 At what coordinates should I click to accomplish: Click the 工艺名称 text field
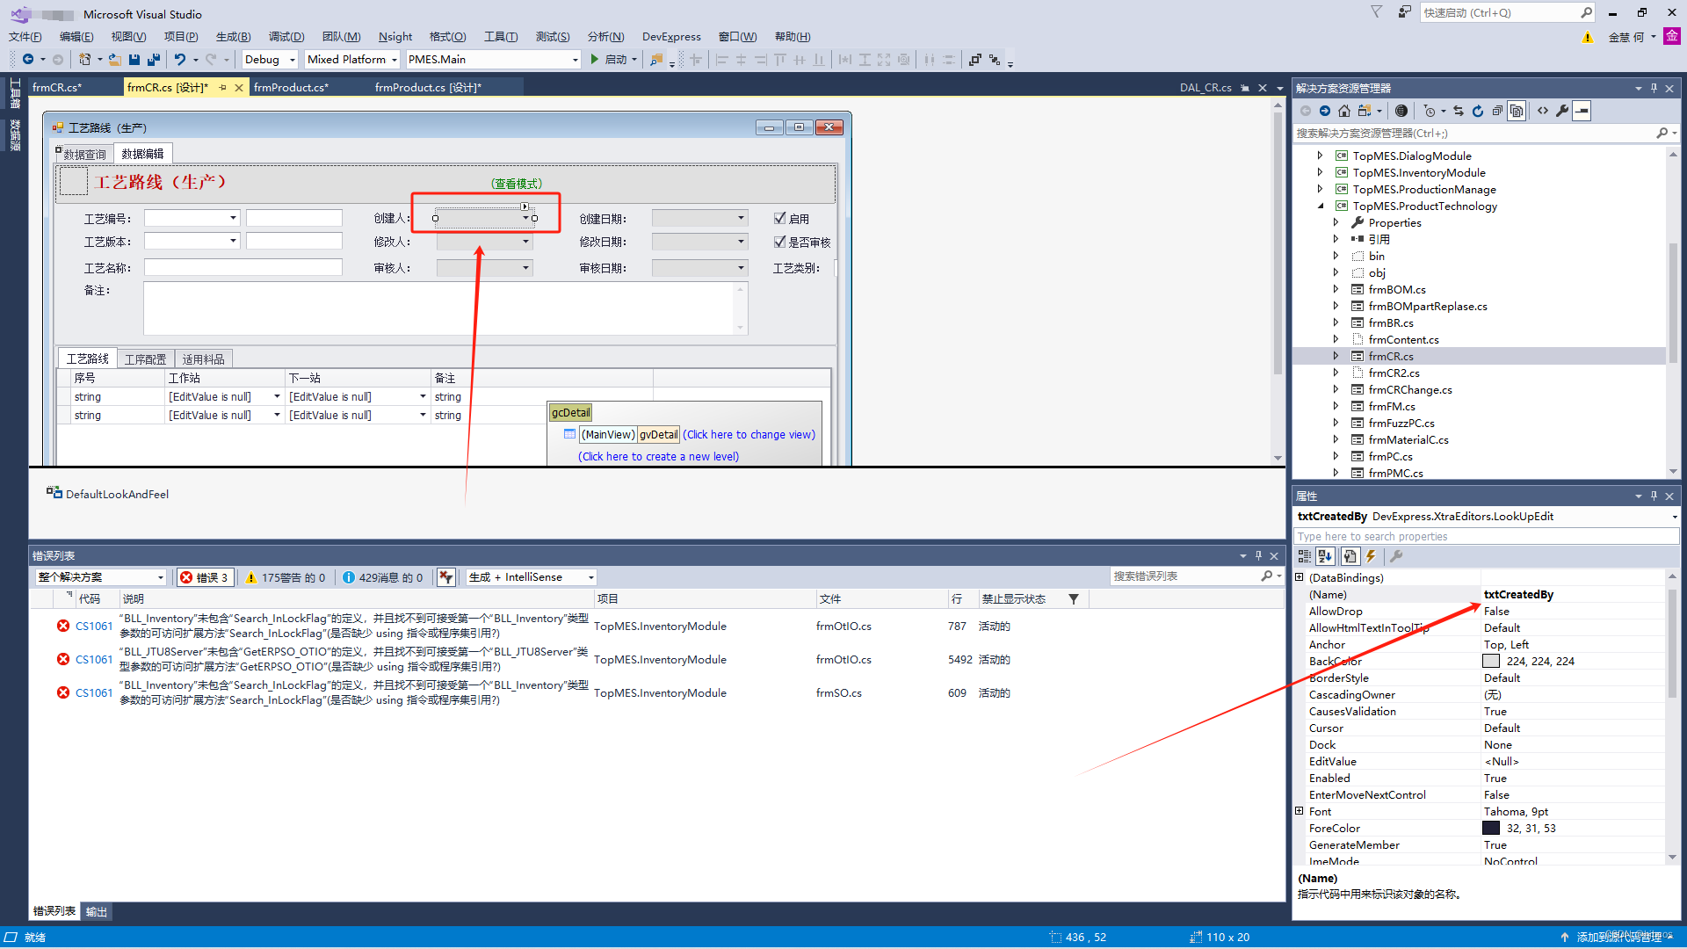[243, 267]
